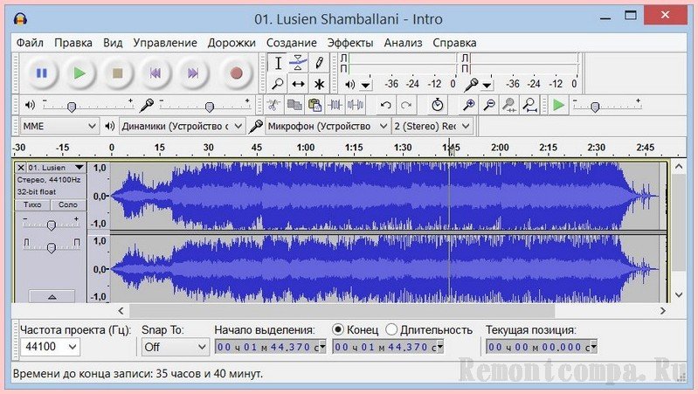Select the Длительность radio button

(x=390, y=329)
